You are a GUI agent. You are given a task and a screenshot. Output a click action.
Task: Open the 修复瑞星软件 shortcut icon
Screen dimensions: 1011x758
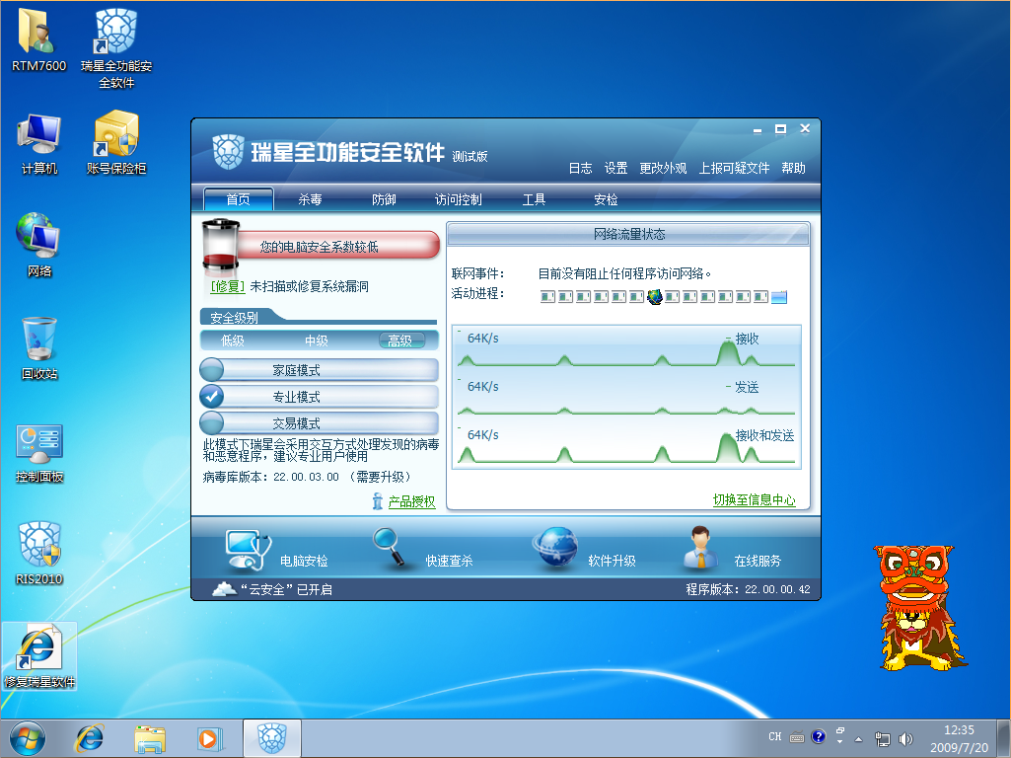(x=40, y=656)
